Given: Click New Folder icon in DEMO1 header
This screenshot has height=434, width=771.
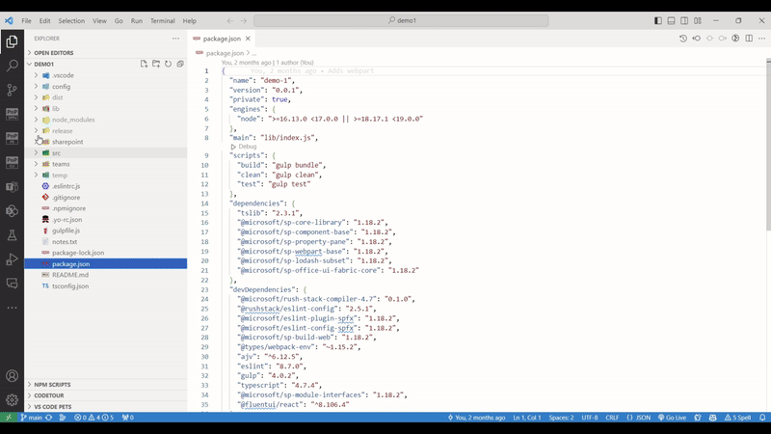Looking at the screenshot, I should [x=156, y=64].
